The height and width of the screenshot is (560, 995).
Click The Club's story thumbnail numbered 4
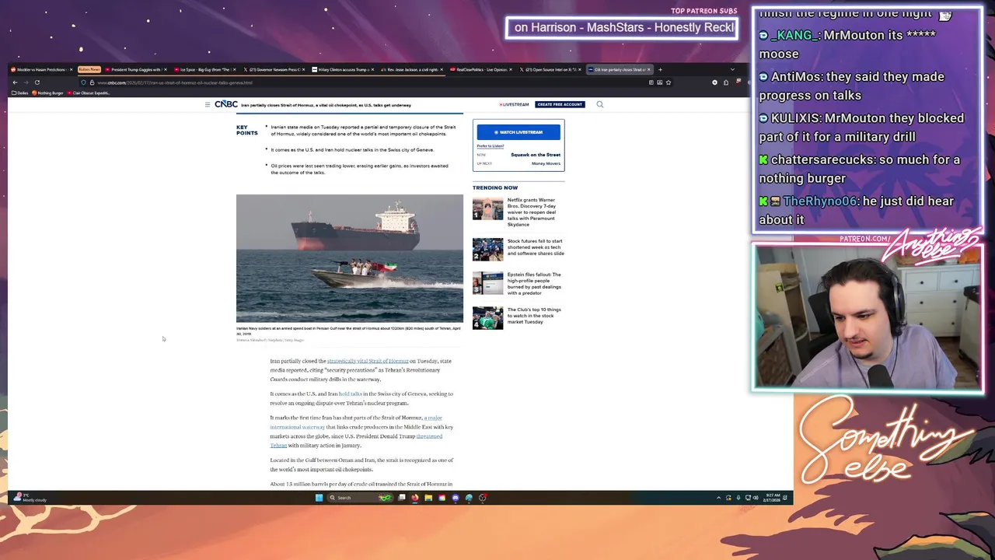point(488,318)
